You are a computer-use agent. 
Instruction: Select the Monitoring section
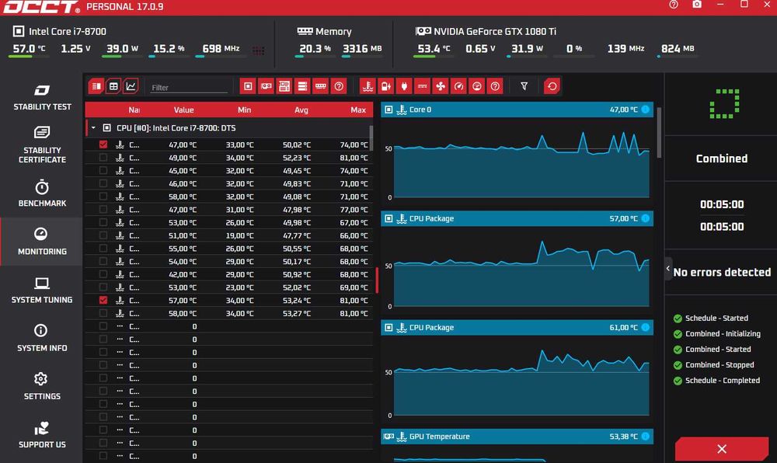(x=42, y=242)
